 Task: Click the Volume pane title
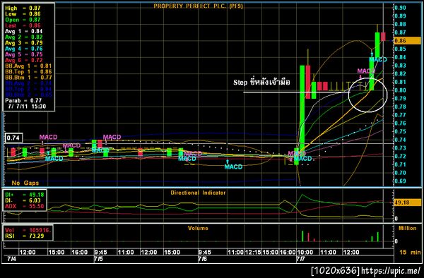tap(198, 228)
